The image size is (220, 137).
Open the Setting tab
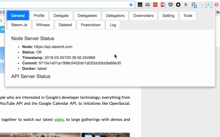click(x=168, y=16)
